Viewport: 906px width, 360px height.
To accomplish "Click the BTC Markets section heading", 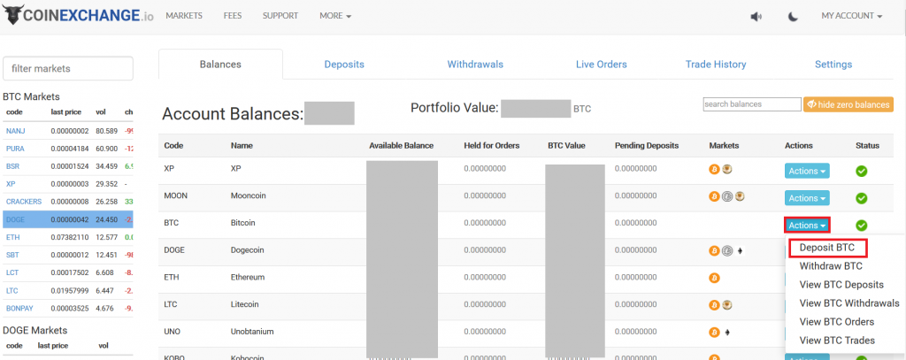I will (x=31, y=97).
